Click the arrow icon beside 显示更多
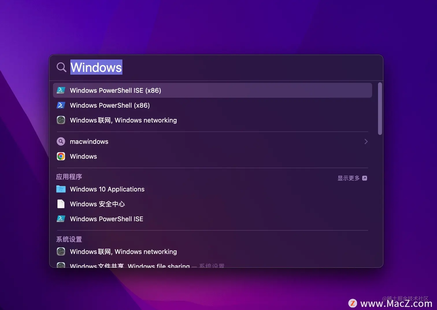This screenshot has width=437, height=310. pos(364,178)
